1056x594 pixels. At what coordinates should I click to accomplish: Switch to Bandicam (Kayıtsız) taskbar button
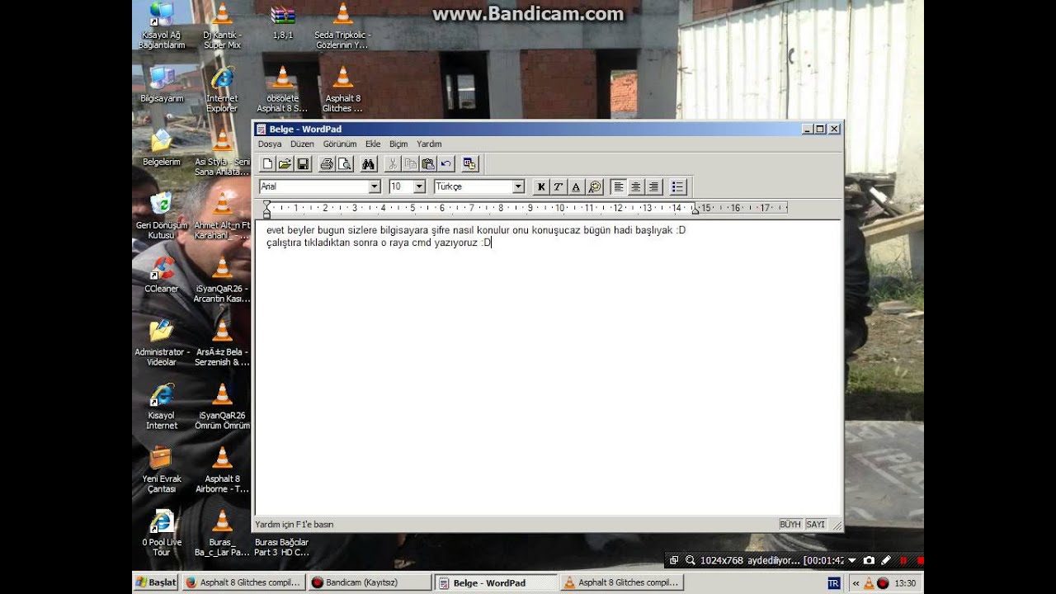[x=370, y=582]
